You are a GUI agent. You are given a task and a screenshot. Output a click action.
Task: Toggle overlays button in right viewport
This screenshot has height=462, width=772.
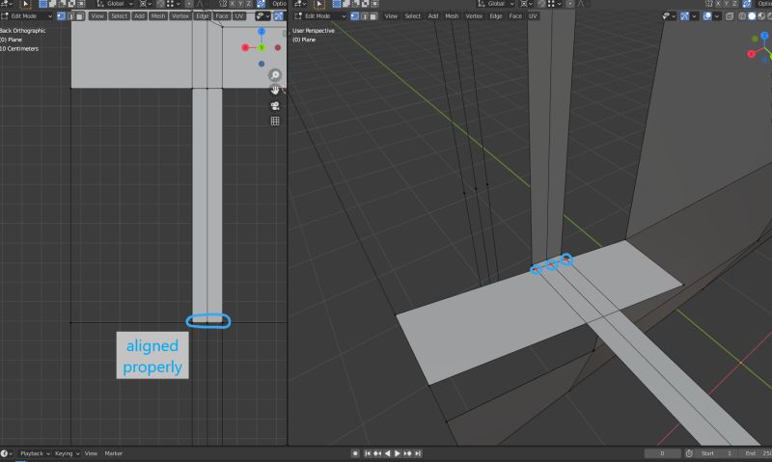707,16
